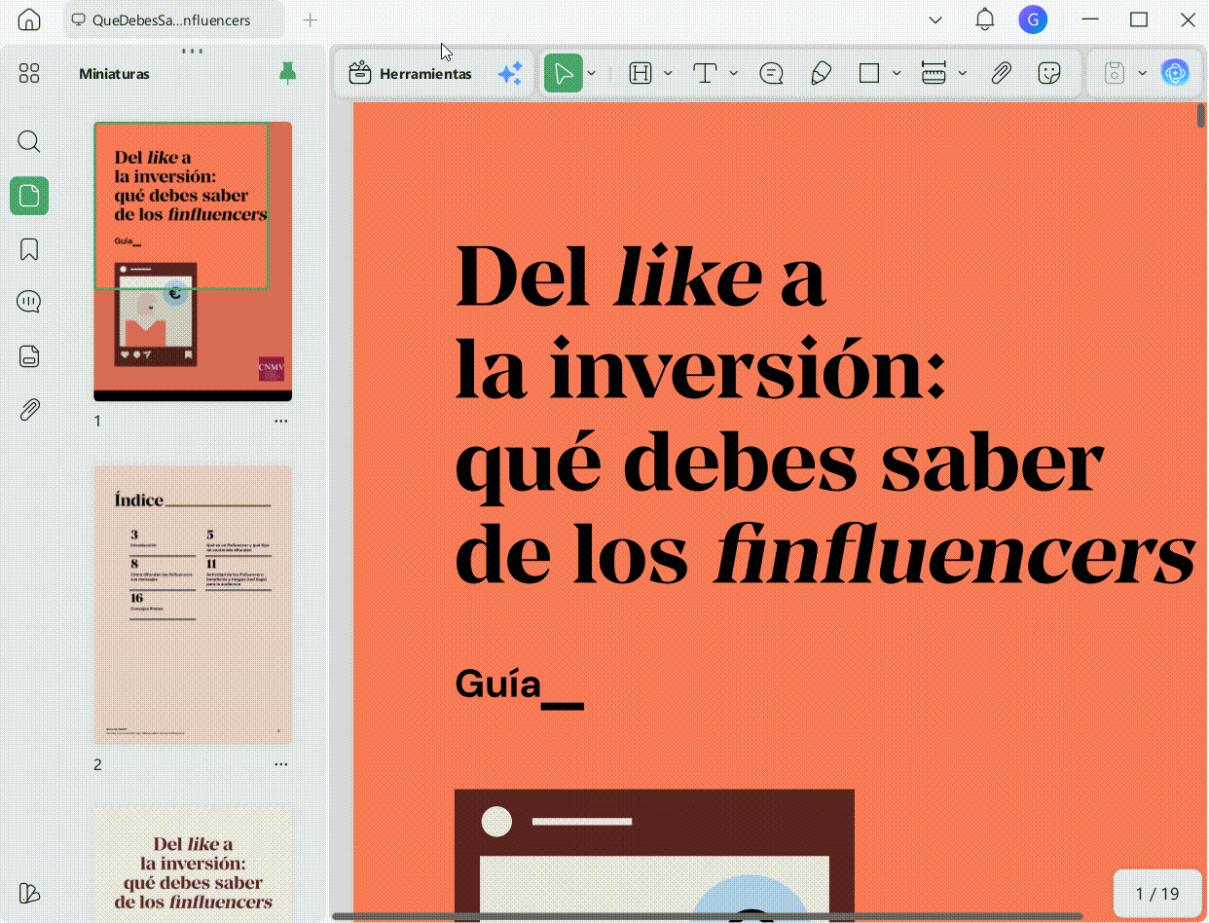
Task: Expand the highlight tool dropdown arrow
Action: click(x=668, y=73)
